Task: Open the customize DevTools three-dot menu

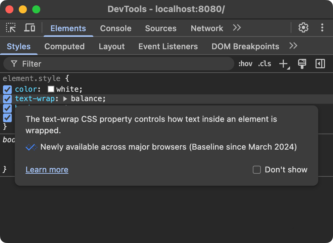Action: coord(322,28)
